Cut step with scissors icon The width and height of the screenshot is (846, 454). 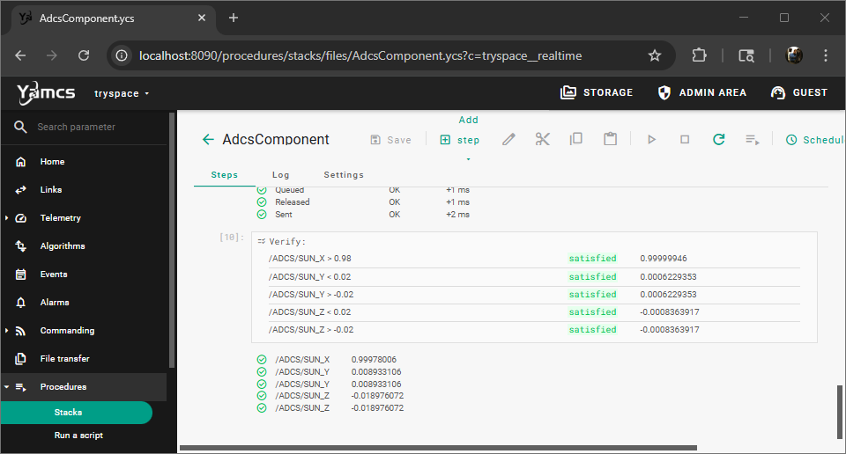[542, 140]
